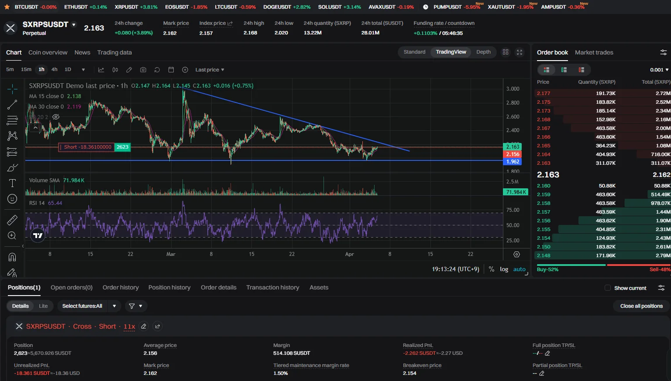Open the Last price dropdown
The image size is (671, 381).
pyautogui.click(x=210, y=70)
